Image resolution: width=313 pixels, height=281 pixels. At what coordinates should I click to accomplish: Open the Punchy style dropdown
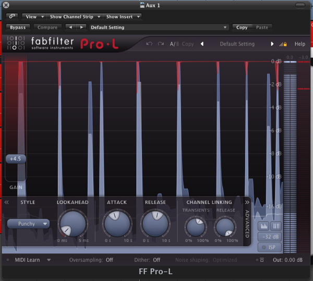tap(28, 224)
